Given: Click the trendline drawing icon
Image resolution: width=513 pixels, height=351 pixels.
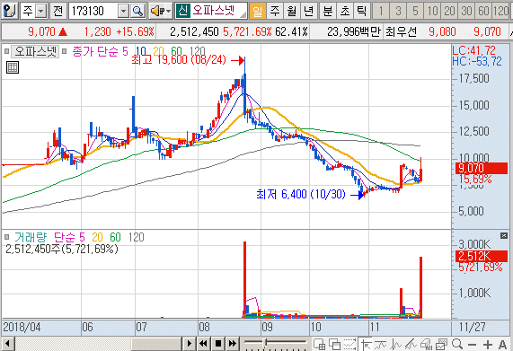Looking at the screenshot, I should [x=411, y=344].
